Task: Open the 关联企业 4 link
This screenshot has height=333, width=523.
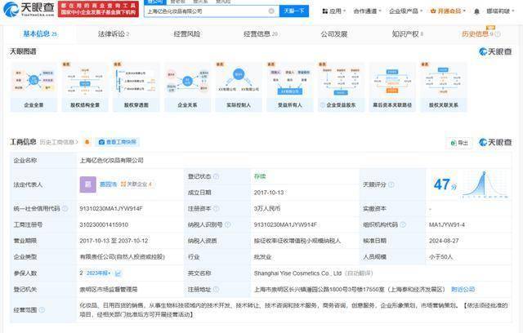Action: click(x=136, y=184)
